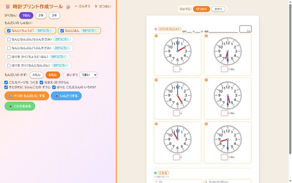This screenshot has width=292, height=183.
Task: Toggle なまえ・日づけらん checkbox
Action: (41, 82)
